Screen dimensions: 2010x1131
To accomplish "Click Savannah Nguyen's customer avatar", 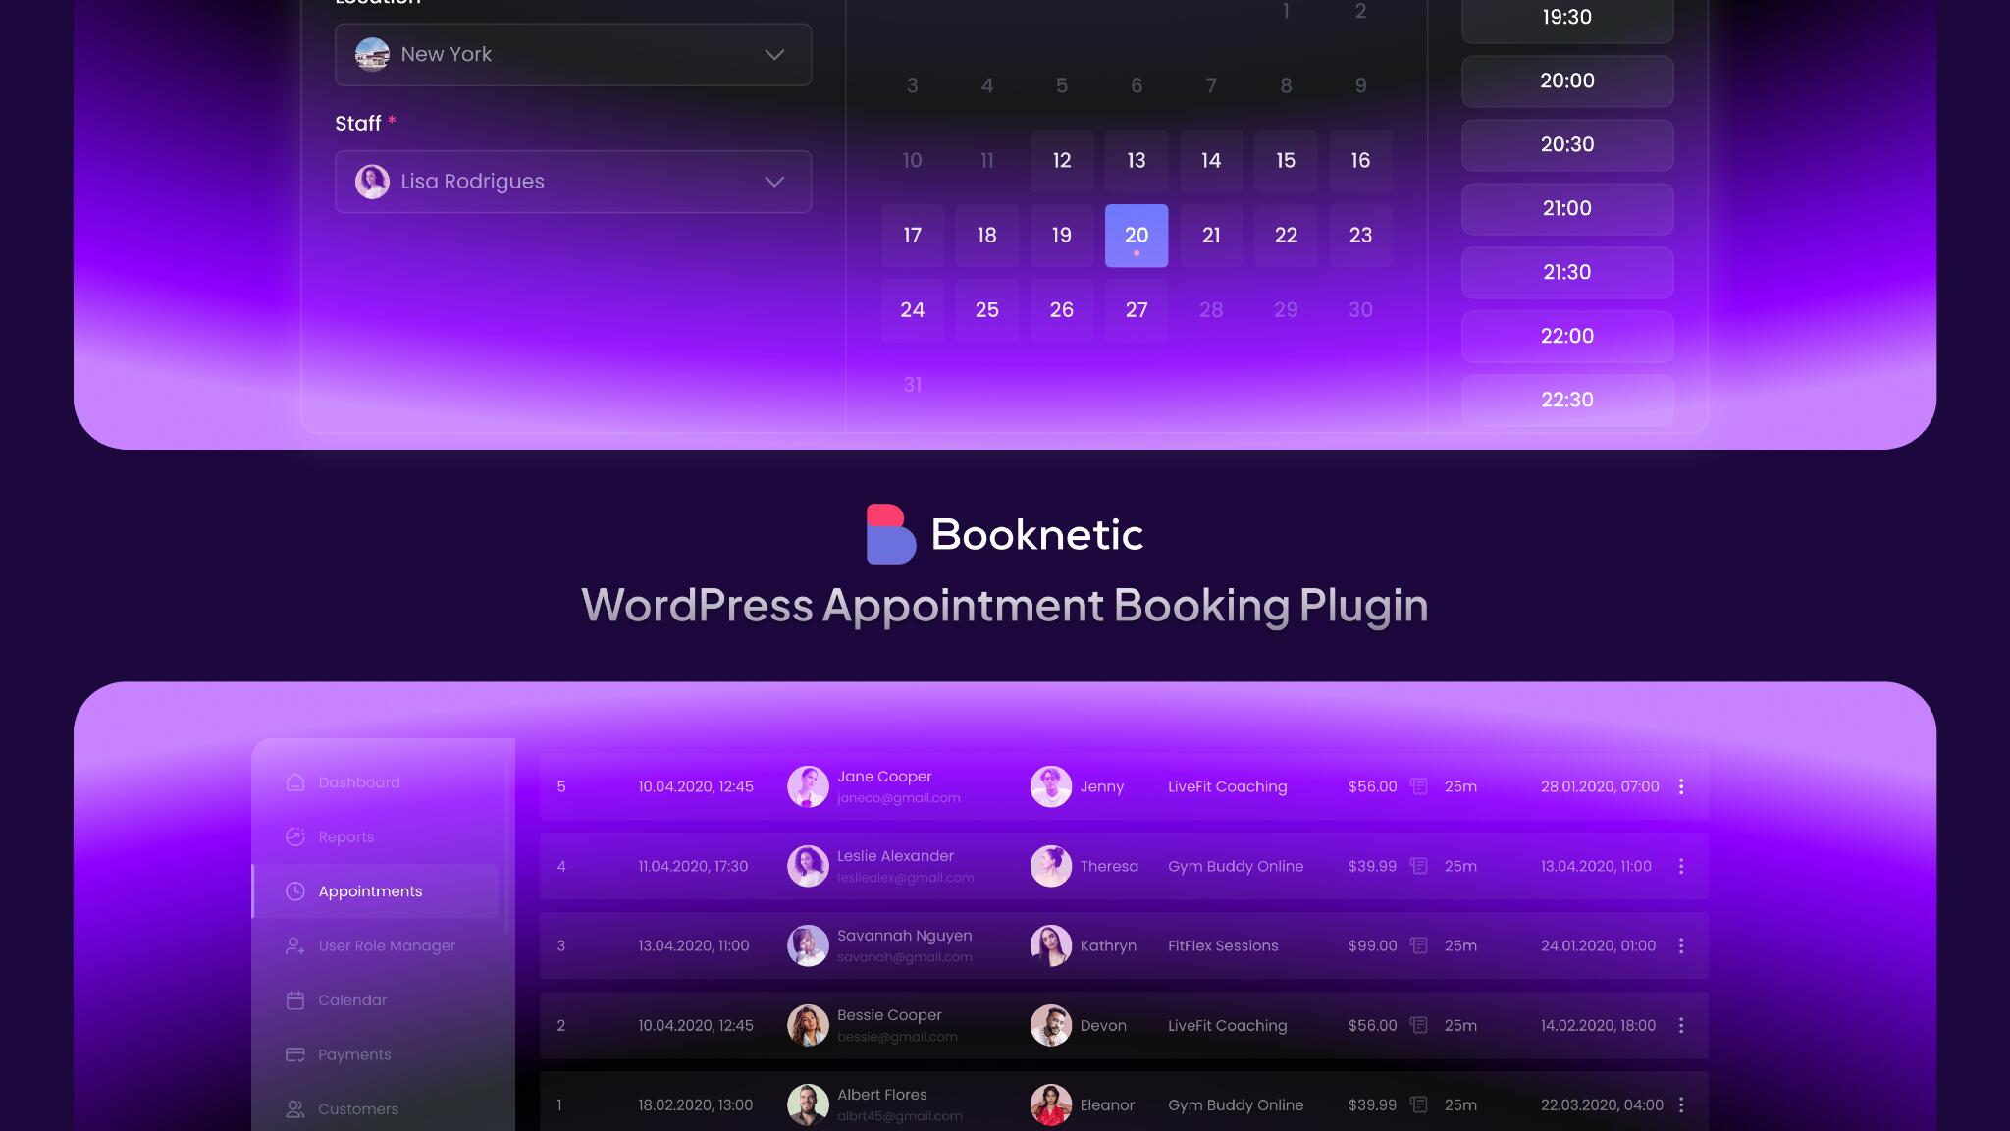I will [808, 945].
